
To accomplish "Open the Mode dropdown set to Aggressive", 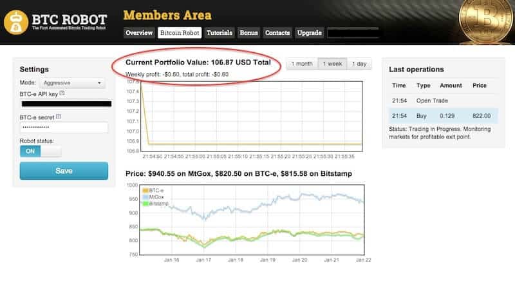I will click(72, 83).
